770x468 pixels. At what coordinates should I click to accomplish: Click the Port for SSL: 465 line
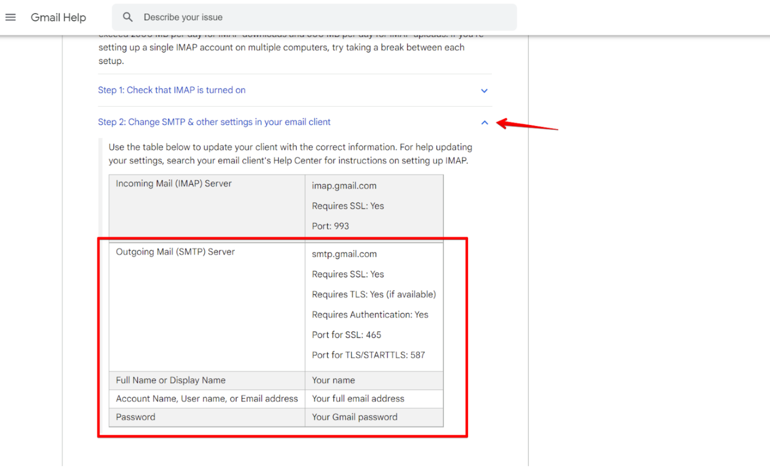(346, 335)
